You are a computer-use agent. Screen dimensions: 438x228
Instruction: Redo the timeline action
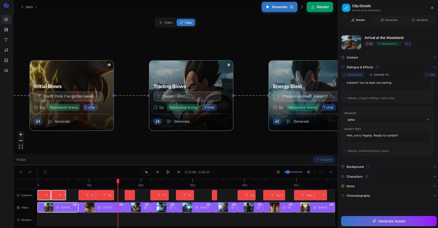[x=30, y=172]
